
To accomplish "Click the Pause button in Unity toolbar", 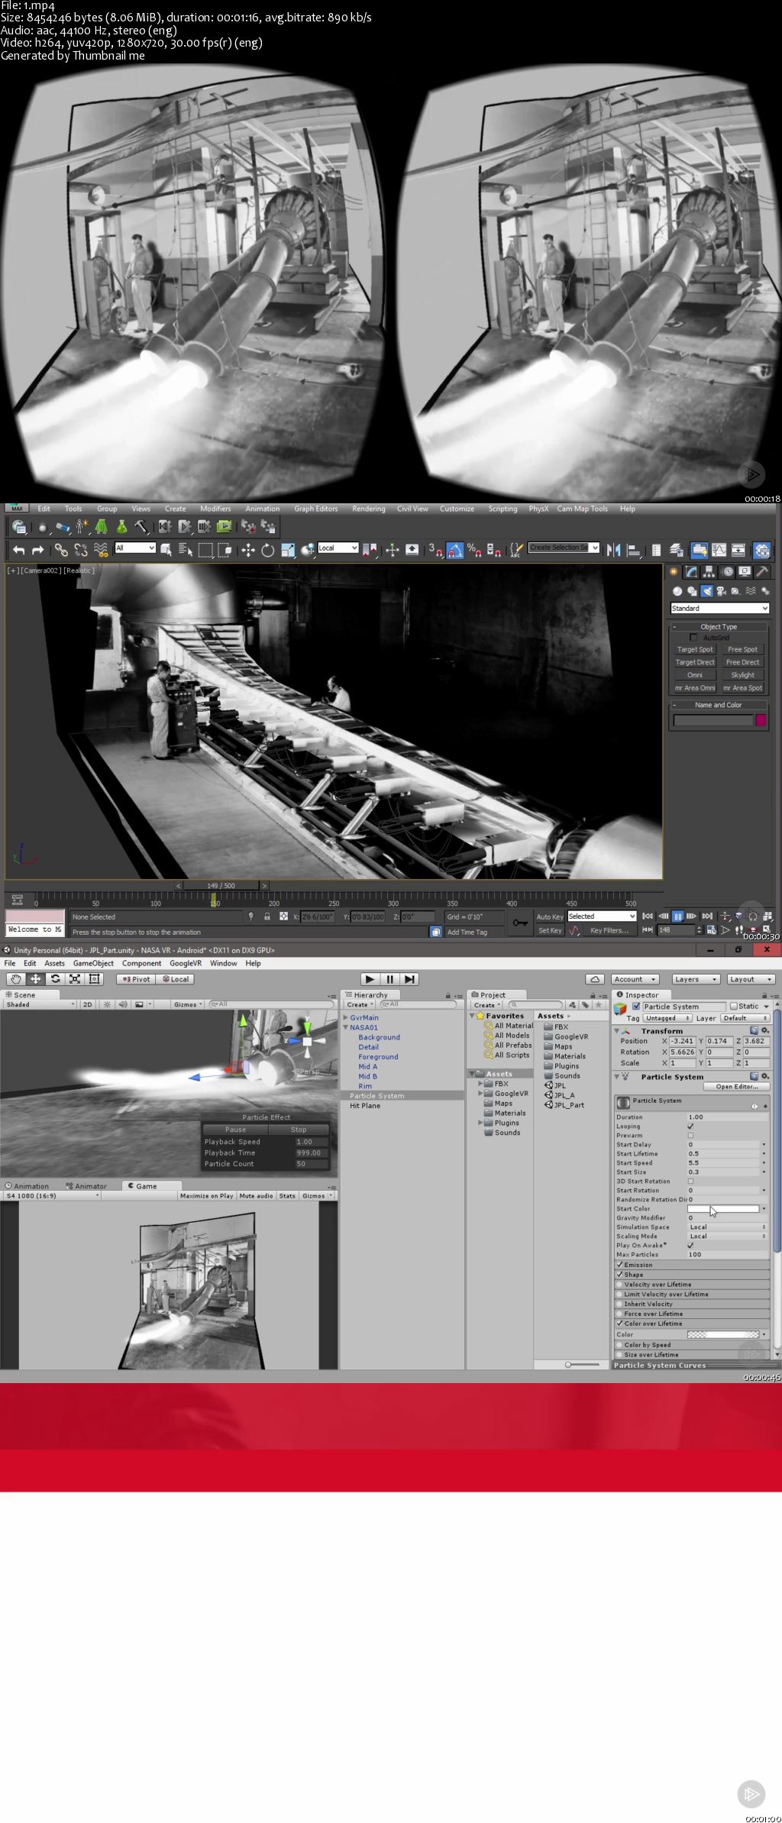I will pos(389,979).
